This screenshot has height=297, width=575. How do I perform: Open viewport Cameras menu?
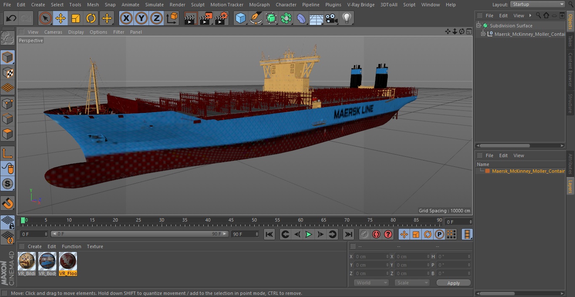point(53,32)
